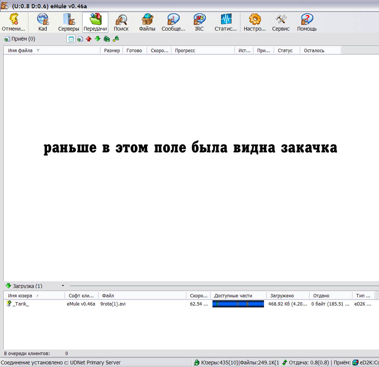Switch to the Передачи (Transfers) tab

tap(95, 22)
